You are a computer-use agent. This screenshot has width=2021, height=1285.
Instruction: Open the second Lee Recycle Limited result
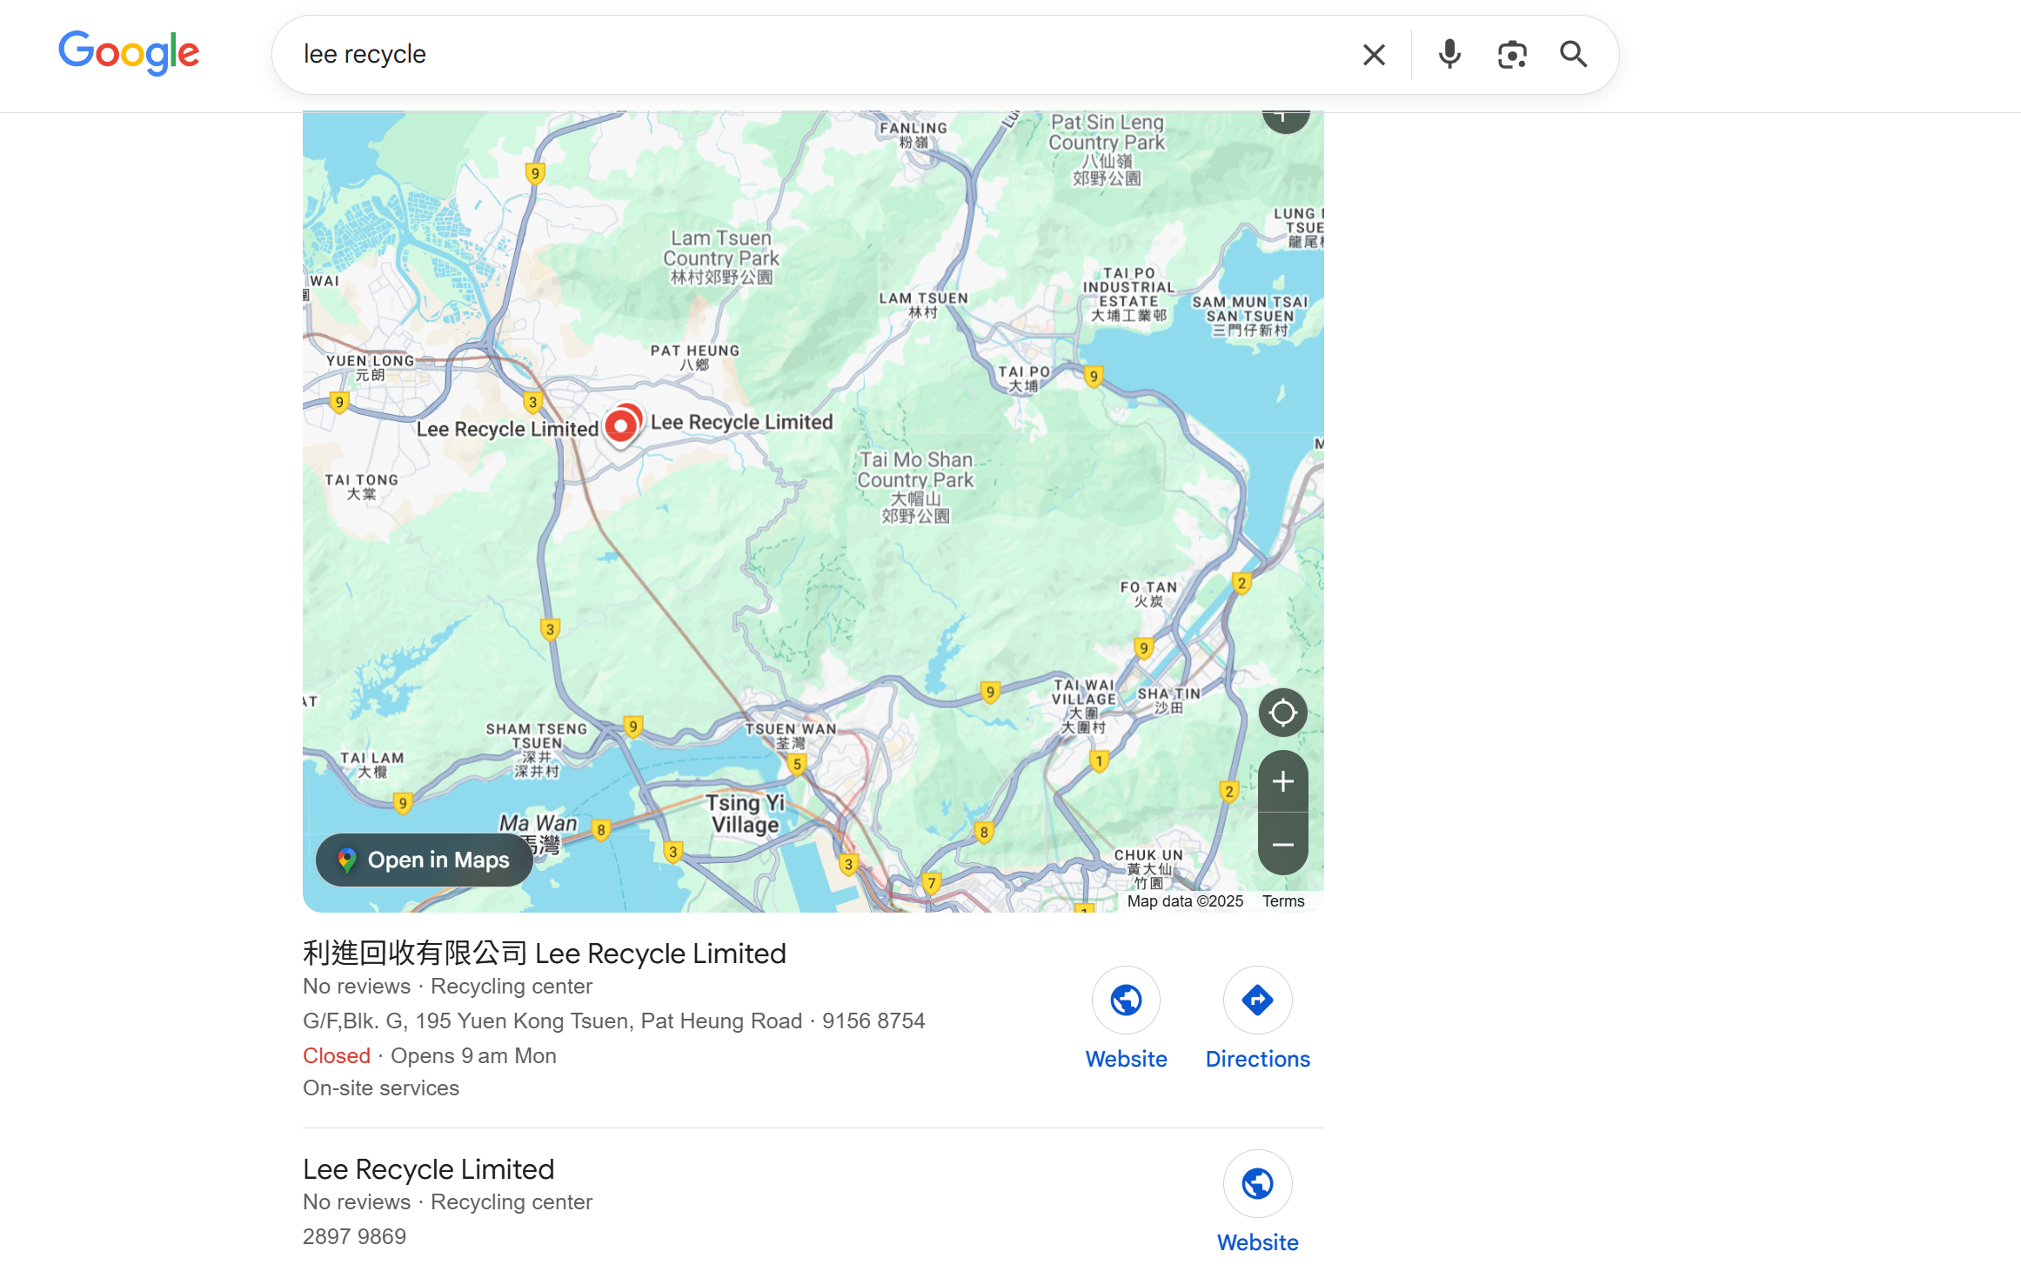pos(428,1169)
